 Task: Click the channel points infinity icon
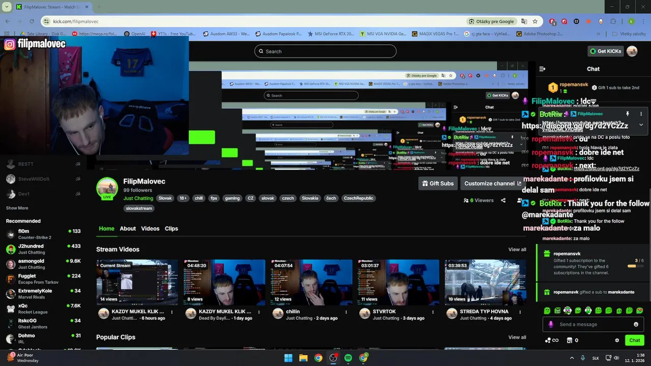point(552,340)
